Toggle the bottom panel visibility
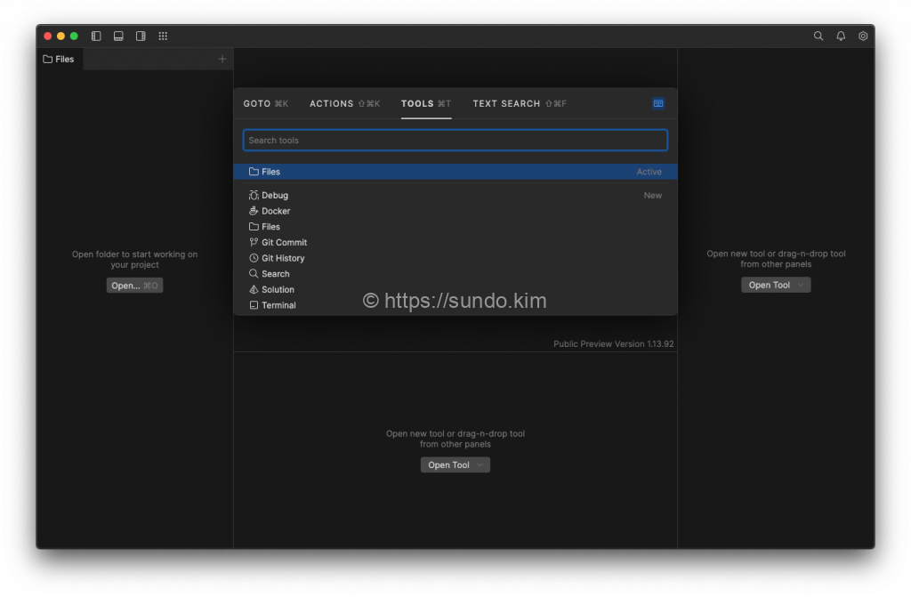911x597 pixels. [118, 36]
